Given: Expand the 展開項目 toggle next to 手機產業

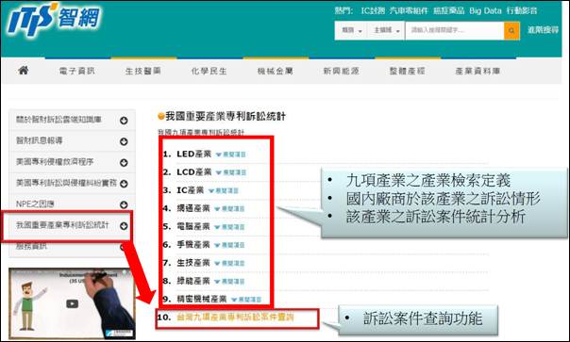Looking at the screenshot, I should (229, 245).
